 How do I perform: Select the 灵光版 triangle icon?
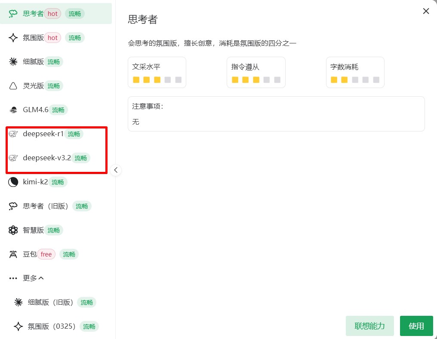pyautogui.click(x=13, y=86)
